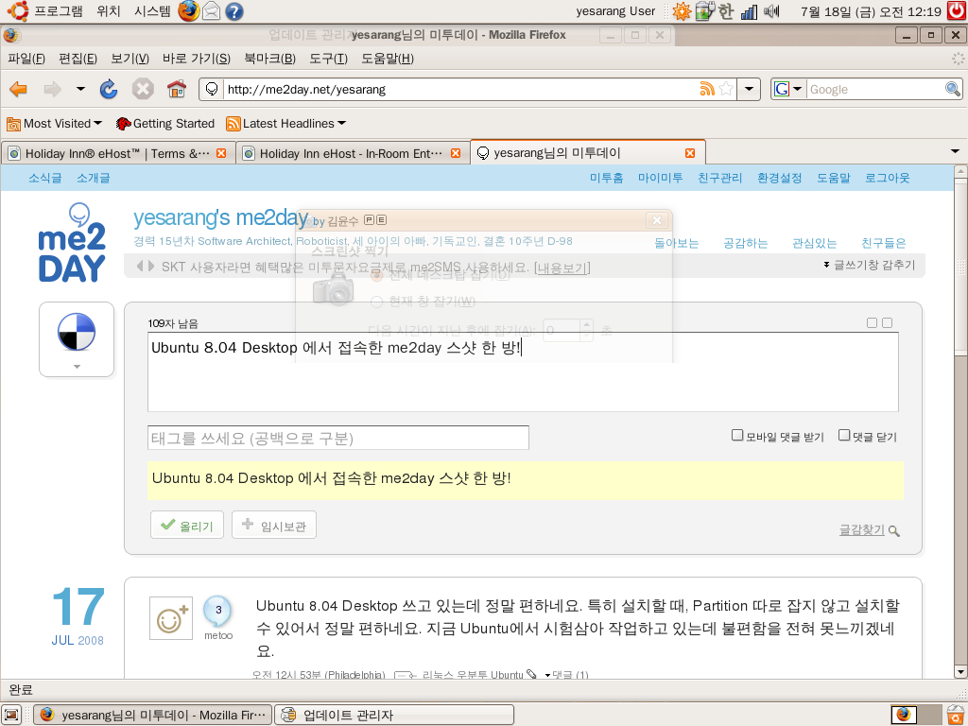Open help from top panel question icon

234,11
